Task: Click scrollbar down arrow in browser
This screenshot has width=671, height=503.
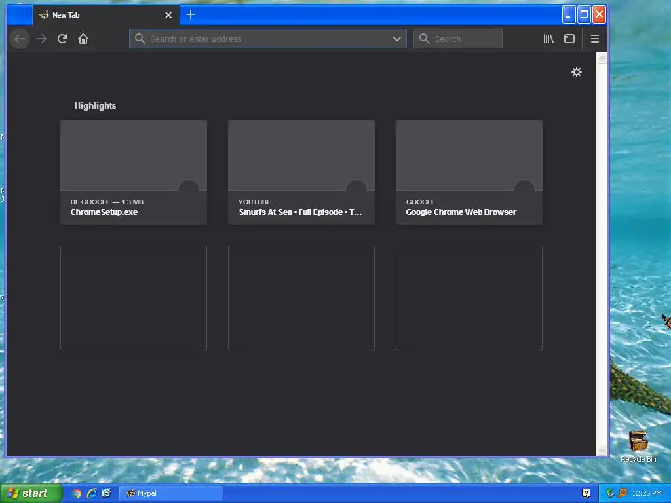Action: click(602, 450)
